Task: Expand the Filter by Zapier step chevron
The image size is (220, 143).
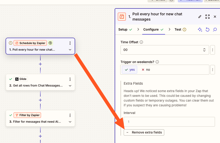Action: point(70,122)
